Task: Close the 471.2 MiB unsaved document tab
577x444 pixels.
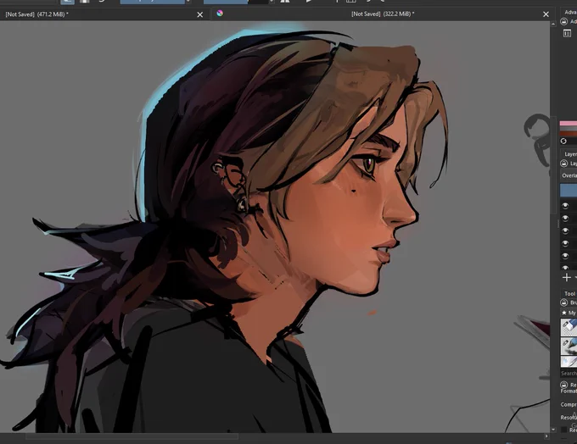Action: tap(199, 14)
